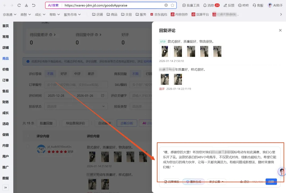Click the 回复模版 button
The width and height of the screenshot is (286, 193).
tap(171, 182)
